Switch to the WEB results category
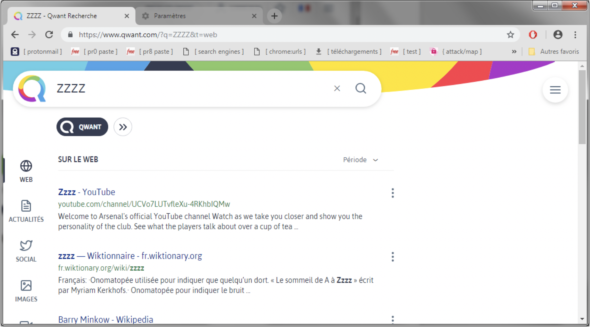 tap(26, 171)
